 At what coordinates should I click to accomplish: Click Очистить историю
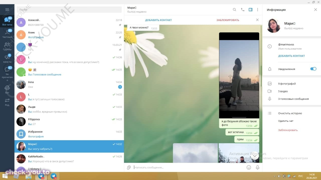click(x=290, y=113)
